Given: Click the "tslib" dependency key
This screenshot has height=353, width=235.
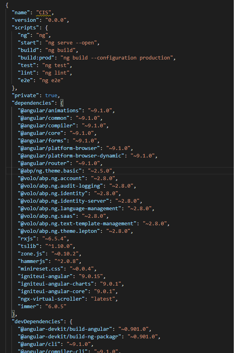Looking at the screenshot, I should (28, 246).
